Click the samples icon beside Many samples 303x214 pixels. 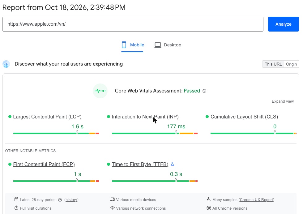coord(208,199)
